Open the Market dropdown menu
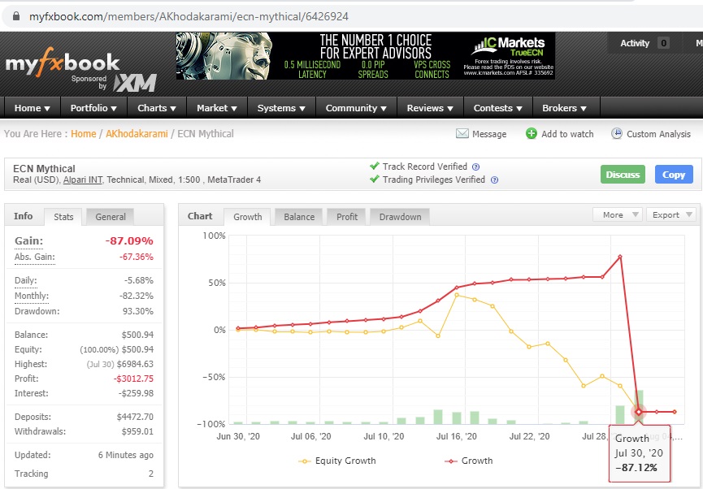 tap(217, 108)
